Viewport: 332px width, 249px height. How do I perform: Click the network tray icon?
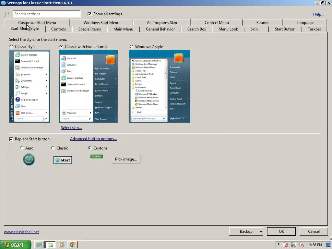293,245
